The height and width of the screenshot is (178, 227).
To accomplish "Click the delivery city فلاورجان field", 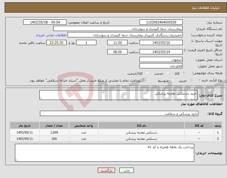I will tap(161, 66).
